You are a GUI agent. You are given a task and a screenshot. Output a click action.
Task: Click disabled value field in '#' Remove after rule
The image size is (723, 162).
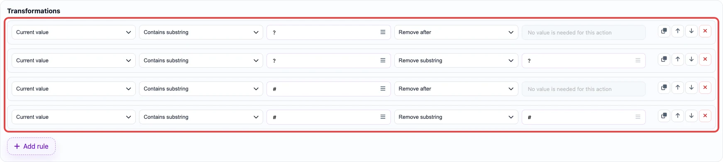click(584, 89)
